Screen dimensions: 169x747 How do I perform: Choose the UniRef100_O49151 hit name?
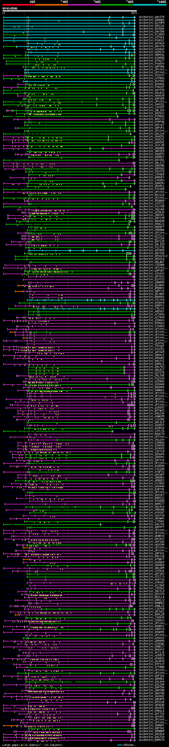pos(152,104)
